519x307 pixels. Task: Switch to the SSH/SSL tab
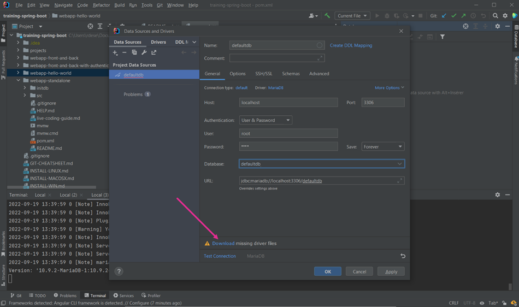pyautogui.click(x=263, y=73)
